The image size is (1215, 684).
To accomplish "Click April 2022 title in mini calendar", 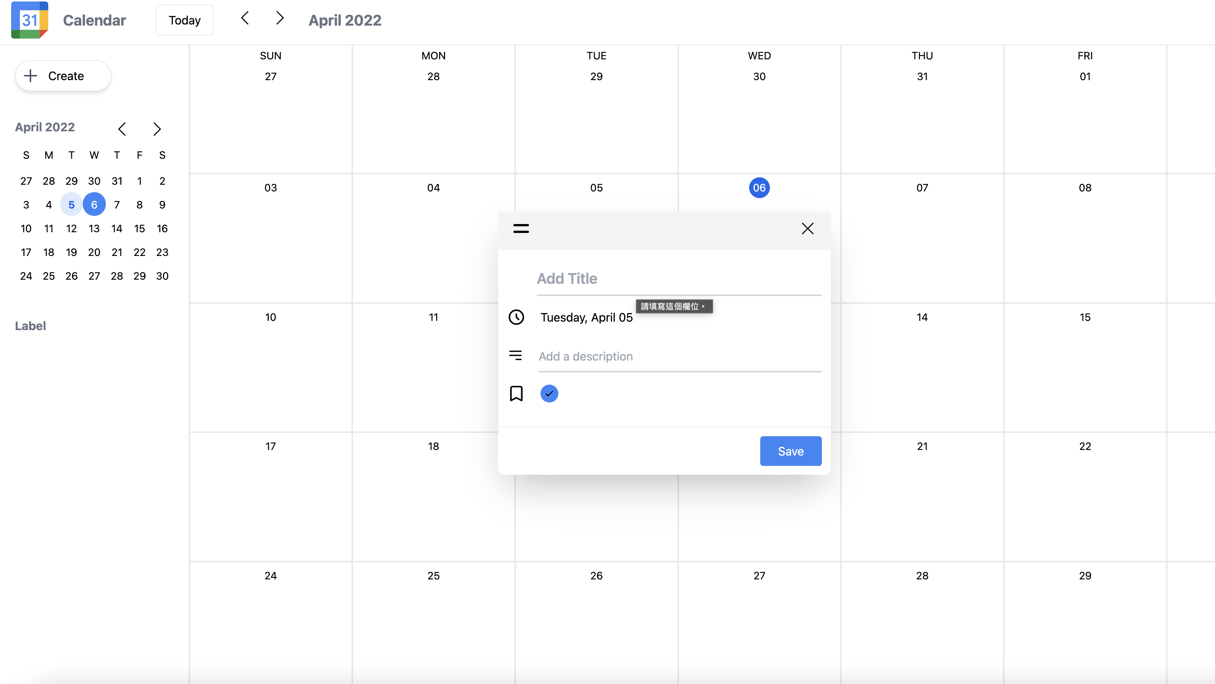I will pos(45,127).
